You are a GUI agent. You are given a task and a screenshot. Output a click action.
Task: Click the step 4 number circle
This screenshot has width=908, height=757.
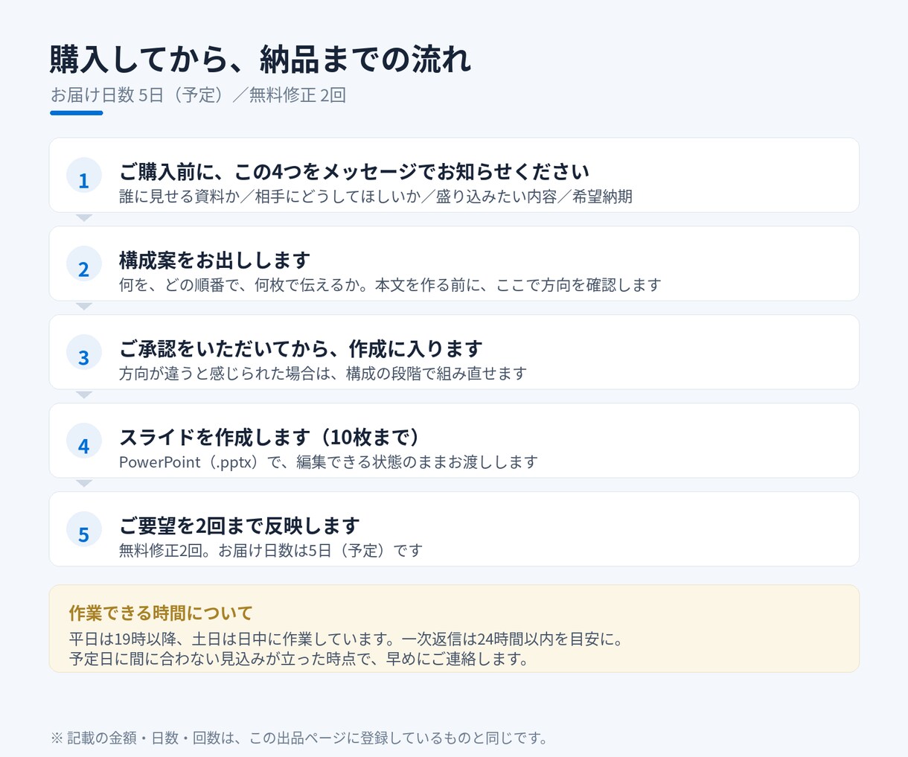click(84, 441)
